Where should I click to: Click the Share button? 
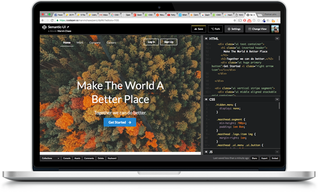254,158
